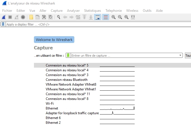Click the go to specified packet icon
Image resolution: width=191 pixels, height=135 pixels.
click(x=78, y=17)
